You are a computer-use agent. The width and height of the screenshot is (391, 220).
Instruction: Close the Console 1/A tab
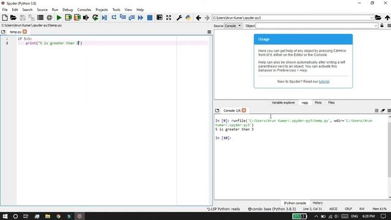click(244, 110)
